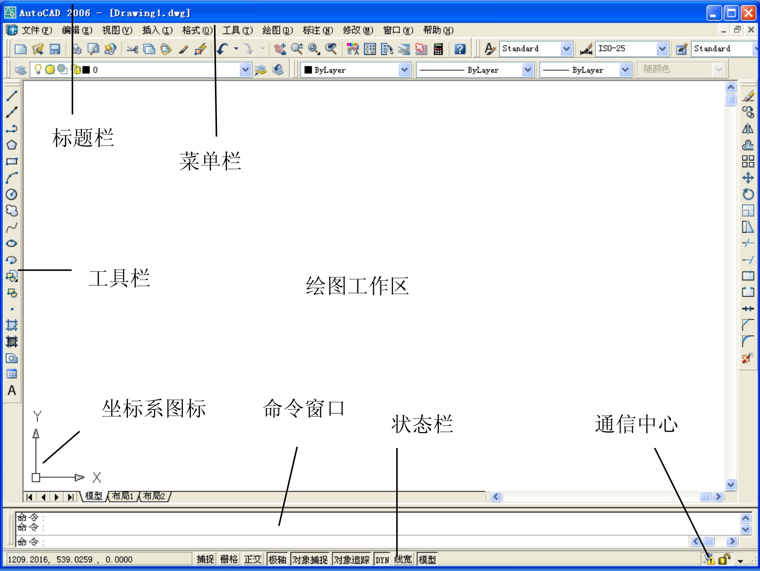Open the layer list dropdown

pos(245,70)
